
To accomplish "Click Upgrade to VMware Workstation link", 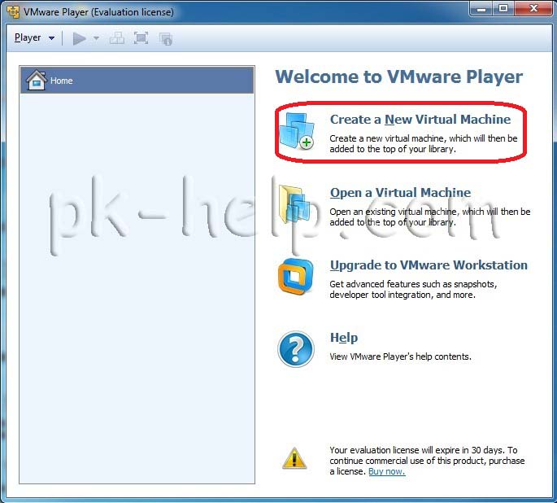I will (429, 265).
